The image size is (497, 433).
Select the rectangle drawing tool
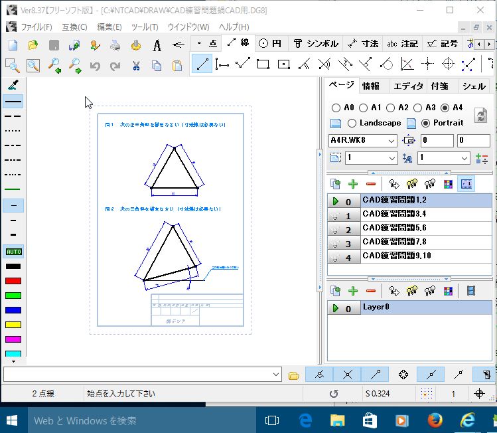(x=263, y=64)
